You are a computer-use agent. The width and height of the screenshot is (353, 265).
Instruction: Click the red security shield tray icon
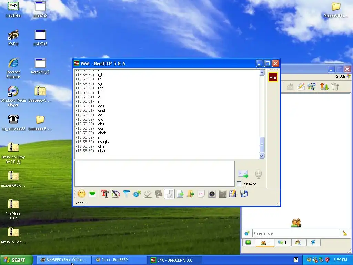click(x=327, y=260)
